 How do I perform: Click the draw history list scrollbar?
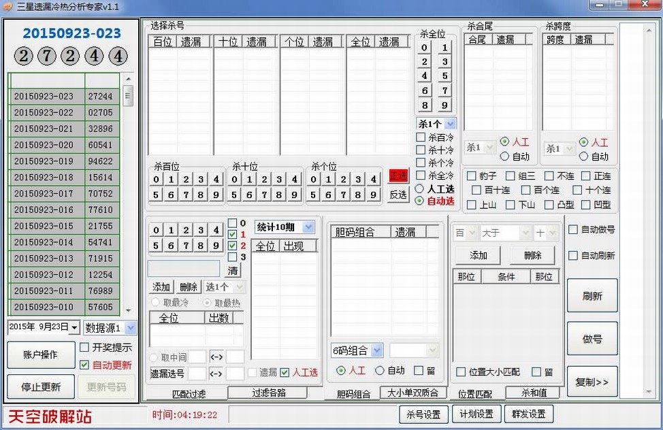pos(128,197)
